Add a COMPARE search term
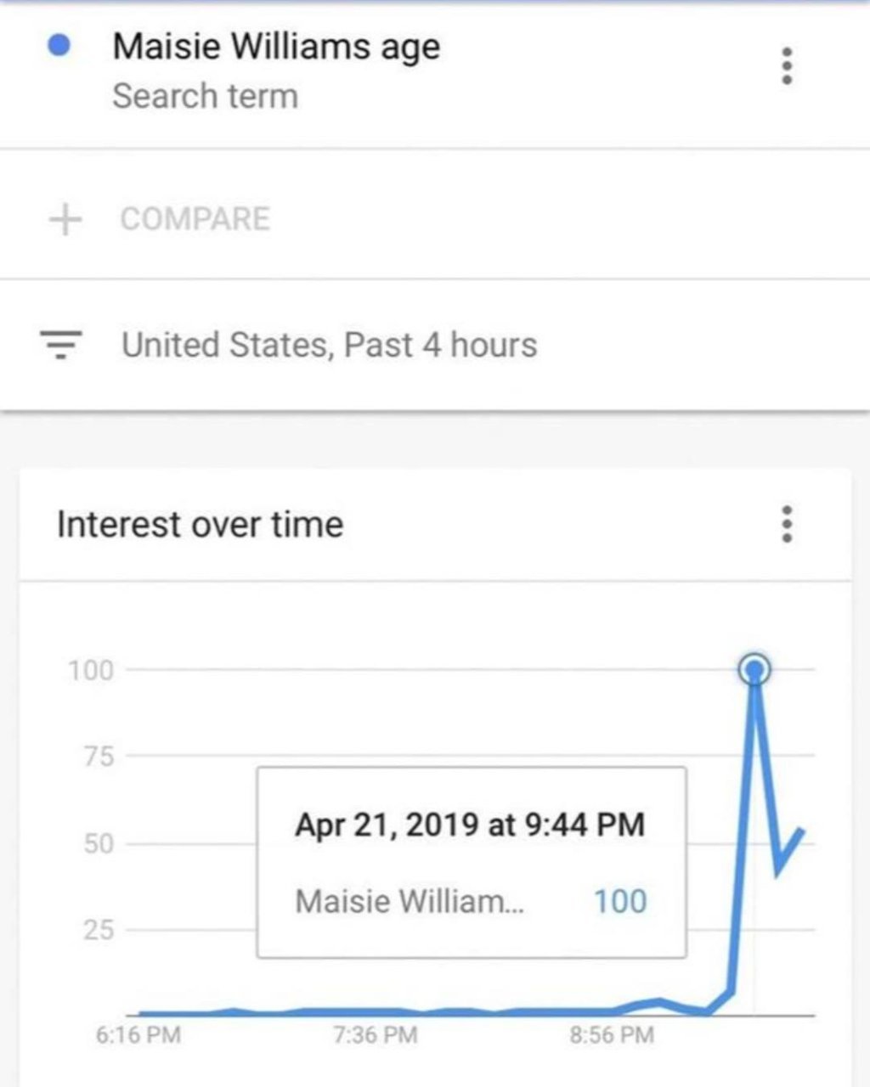 pos(195,219)
